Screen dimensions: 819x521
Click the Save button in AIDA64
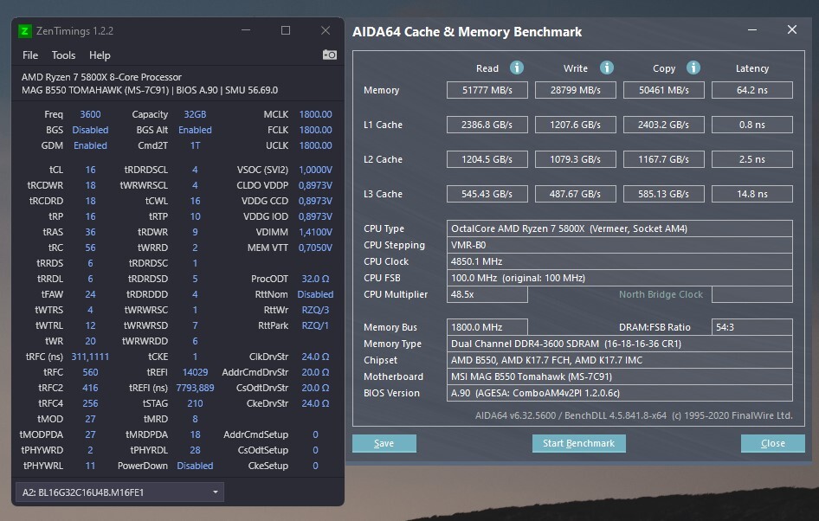click(384, 443)
